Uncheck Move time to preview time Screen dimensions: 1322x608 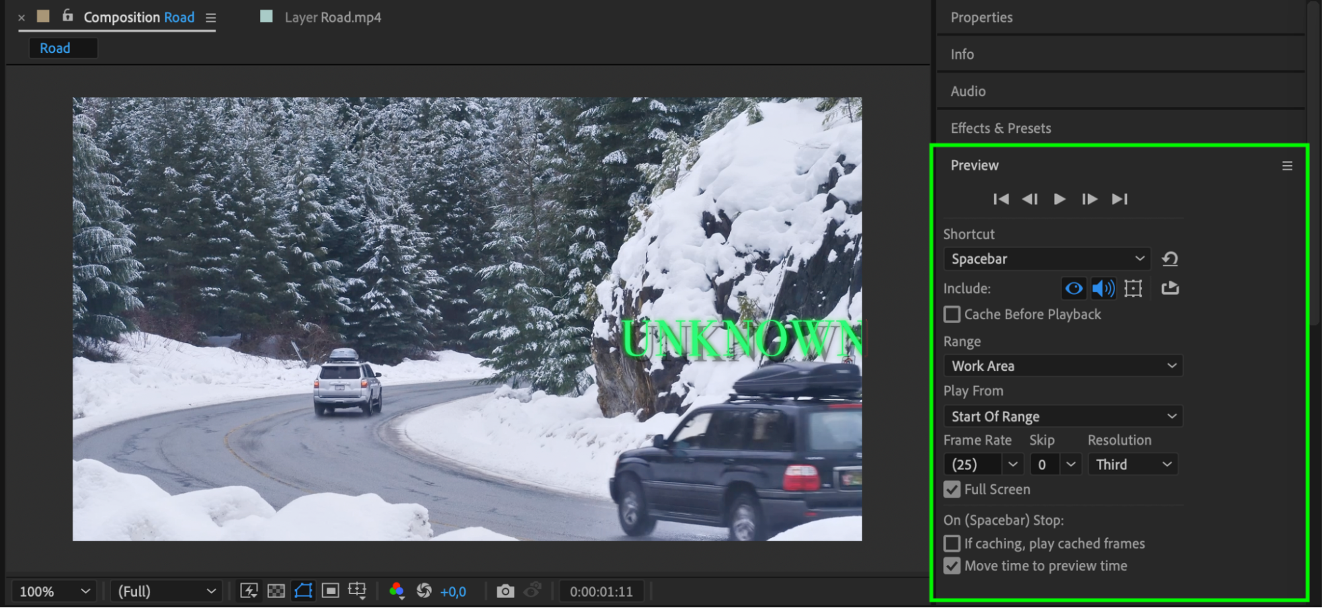pyautogui.click(x=952, y=566)
